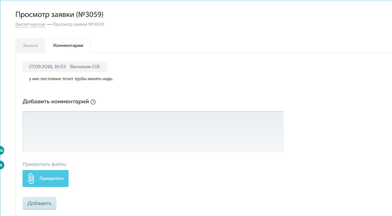Focus the comment text area
The height and width of the screenshot is (216, 392).
coord(153,132)
